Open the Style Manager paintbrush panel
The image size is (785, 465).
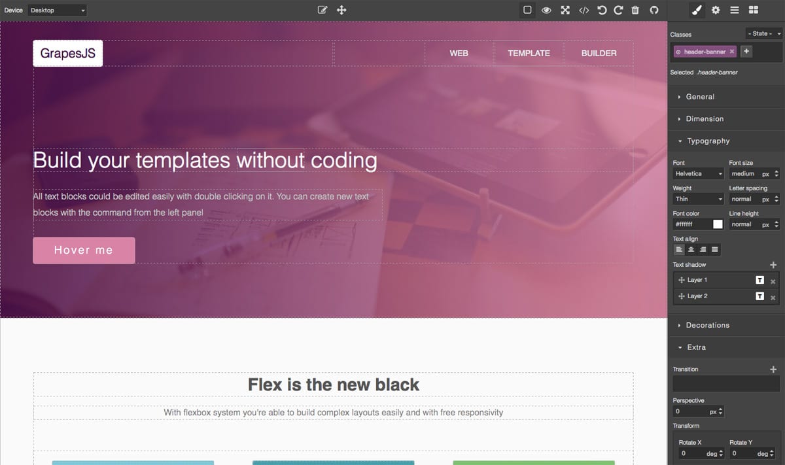click(x=696, y=10)
